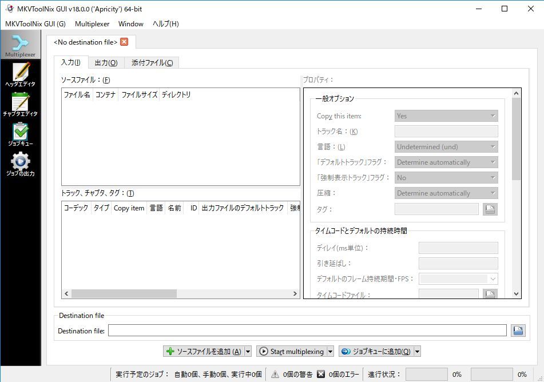Browse for the destination file
Viewport: 544px width, 382px height.
pos(518,331)
